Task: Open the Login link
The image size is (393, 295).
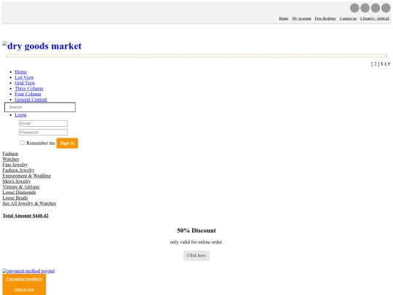Action: coord(20,115)
